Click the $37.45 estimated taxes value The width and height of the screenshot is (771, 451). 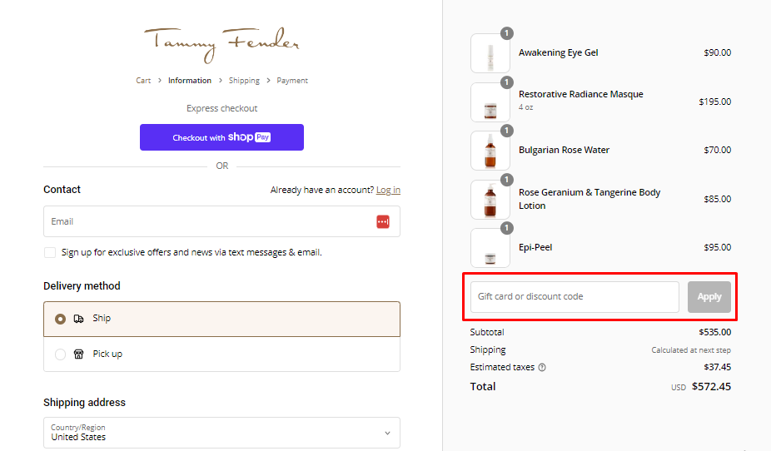coord(718,367)
